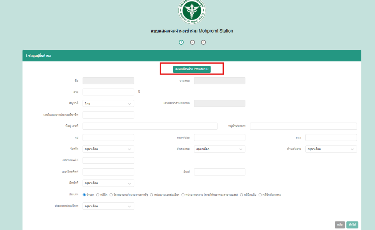Focus the อีเมล์ email input field

pyautogui.click(x=219, y=172)
